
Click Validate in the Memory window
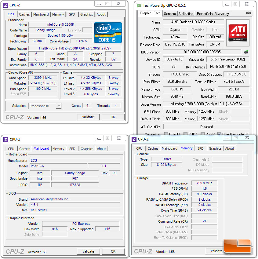click(x=216, y=251)
